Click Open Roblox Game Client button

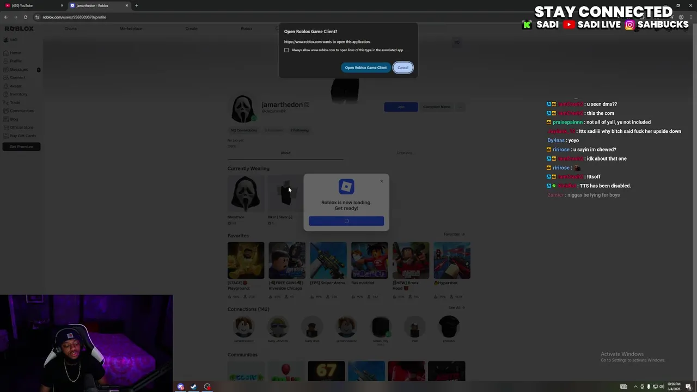pos(365,68)
